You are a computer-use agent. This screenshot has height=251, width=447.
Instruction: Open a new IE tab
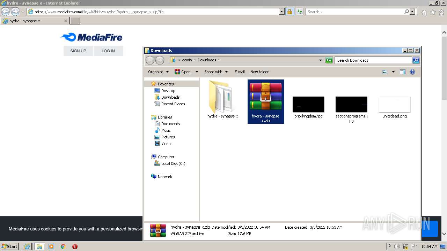75,21
